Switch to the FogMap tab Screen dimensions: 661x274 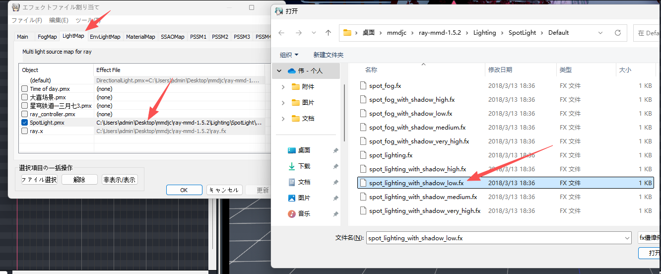[47, 37]
